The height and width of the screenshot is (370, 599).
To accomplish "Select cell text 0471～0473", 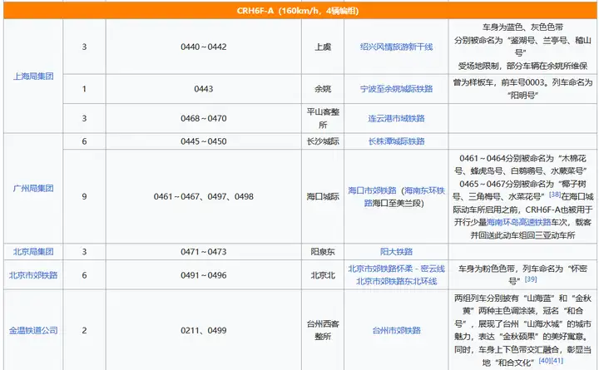I will coord(204,252).
